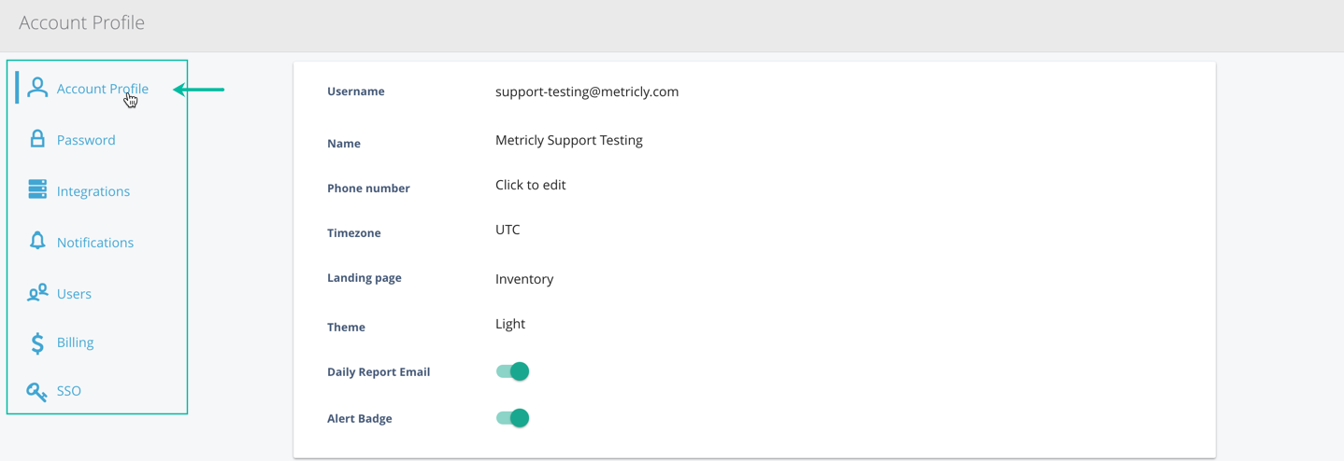The image size is (1344, 461).
Task: Click the Notifications bell icon
Action: coord(37,241)
